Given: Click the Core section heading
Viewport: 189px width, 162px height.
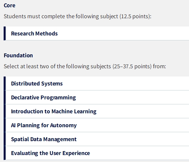Looking at the screenshot, I should [x=10, y=5].
